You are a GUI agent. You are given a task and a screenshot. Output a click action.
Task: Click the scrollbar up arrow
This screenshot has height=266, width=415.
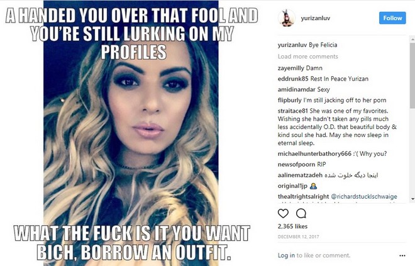(412, 40)
